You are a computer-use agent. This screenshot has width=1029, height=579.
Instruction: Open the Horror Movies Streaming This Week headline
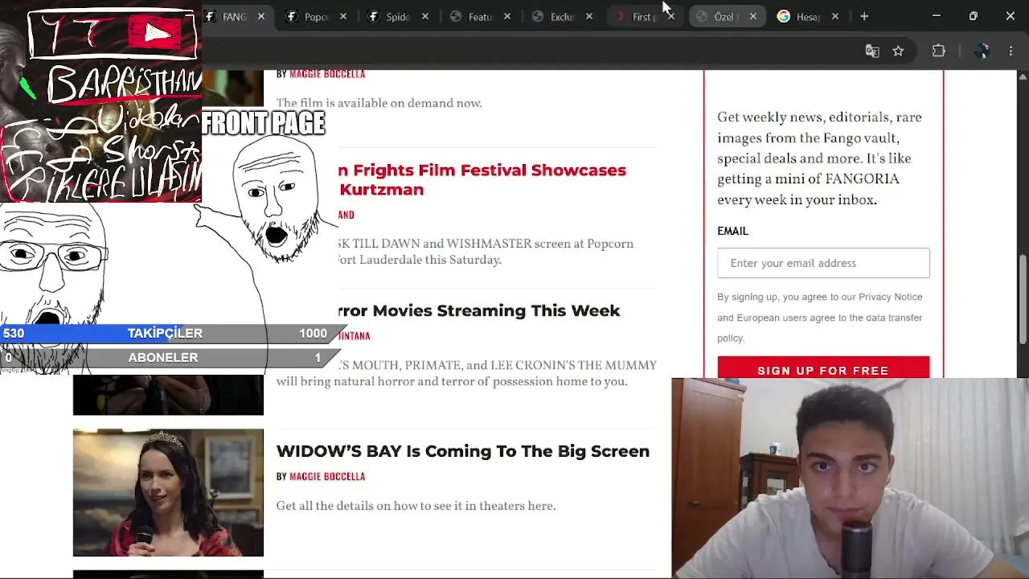479,310
